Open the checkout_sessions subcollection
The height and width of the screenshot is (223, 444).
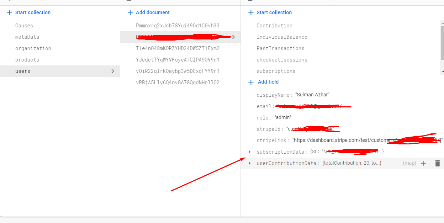click(x=282, y=60)
